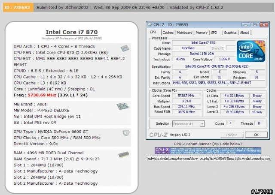Click the SB : Intel P55 rev 04 line
The height and width of the screenshot is (195, 275).
coord(35,123)
